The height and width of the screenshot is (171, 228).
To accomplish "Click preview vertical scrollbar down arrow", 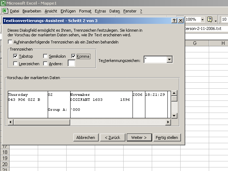I will click(174, 116).
